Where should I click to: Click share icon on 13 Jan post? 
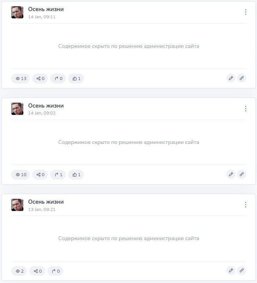click(37, 271)
